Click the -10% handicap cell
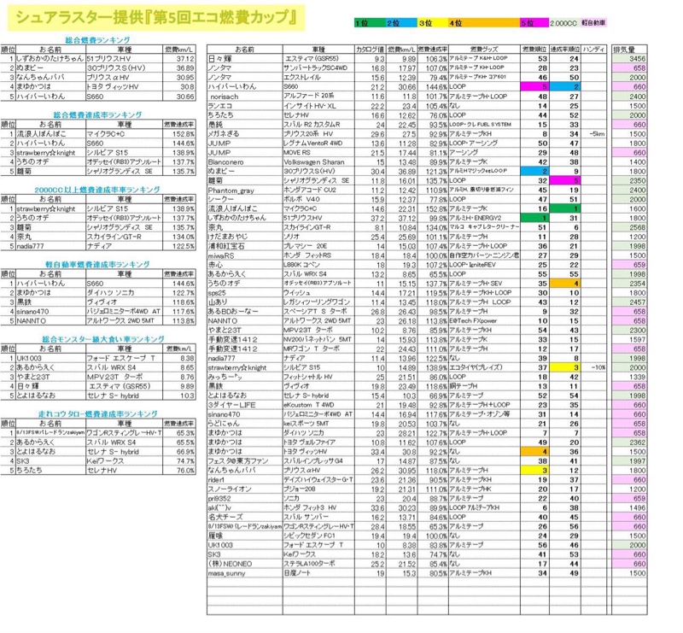 pyautogui.click(x=593, y=367)
